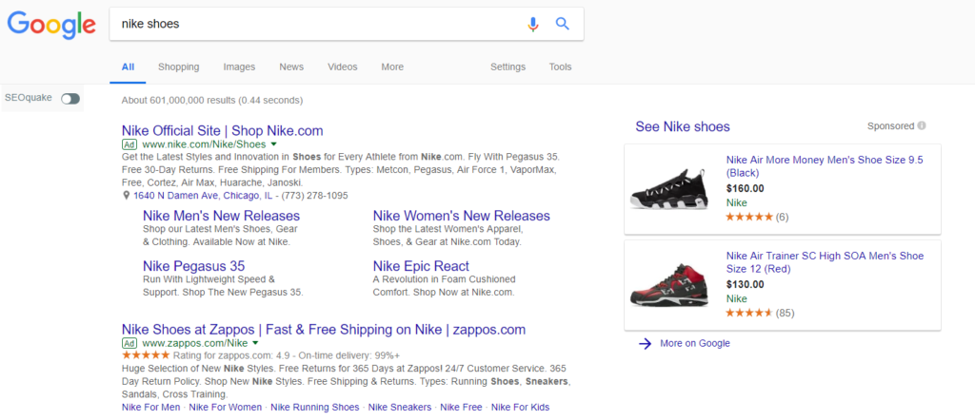Open the More search menu

392,67
